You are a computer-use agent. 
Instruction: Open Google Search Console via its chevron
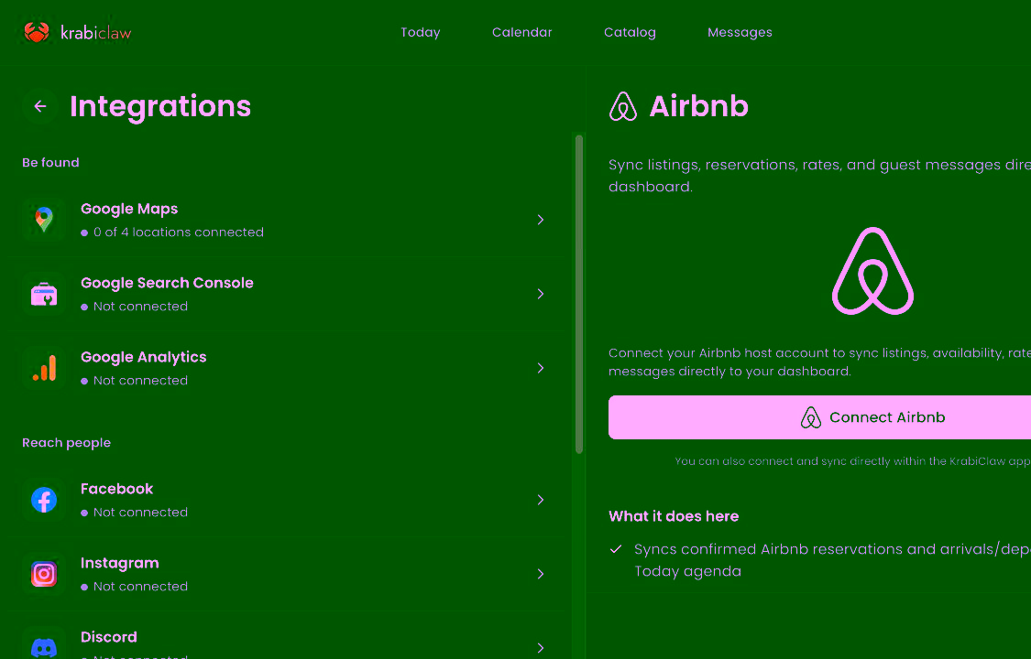click(541, 294)
